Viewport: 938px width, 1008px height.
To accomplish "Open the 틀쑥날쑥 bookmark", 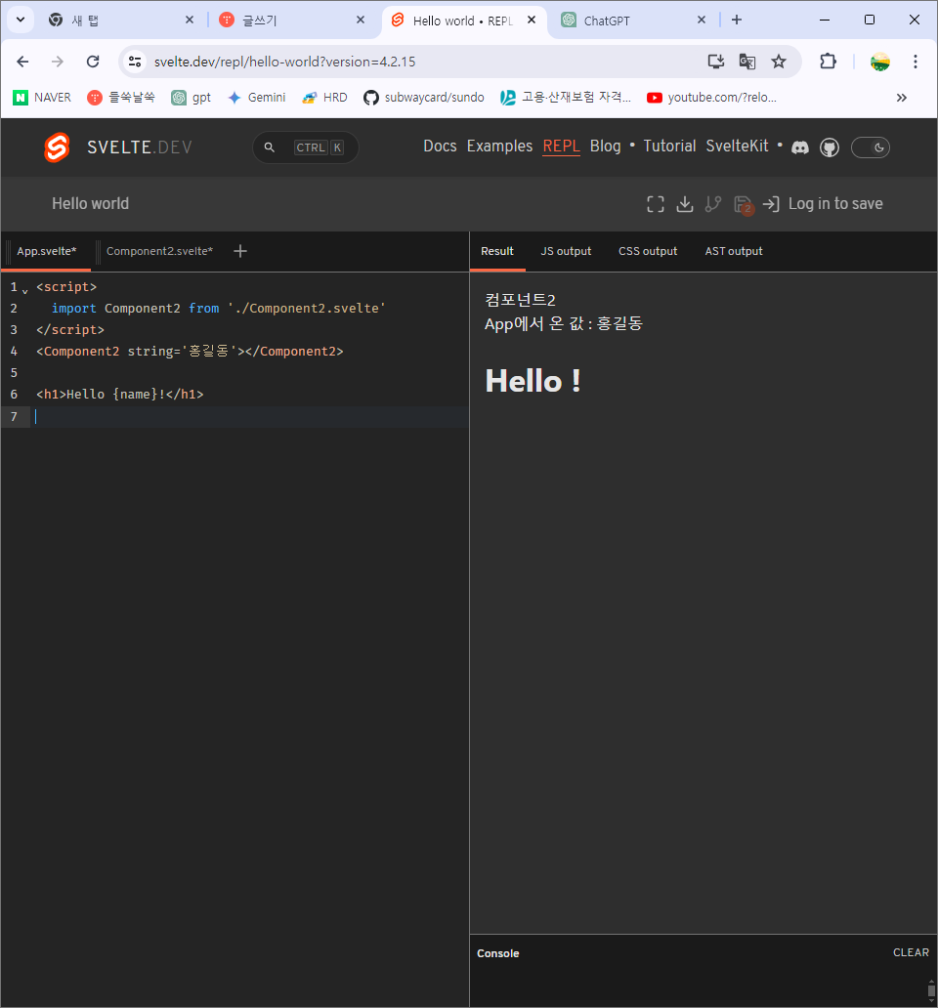I will pyautogui.click(x=121, y=97).
